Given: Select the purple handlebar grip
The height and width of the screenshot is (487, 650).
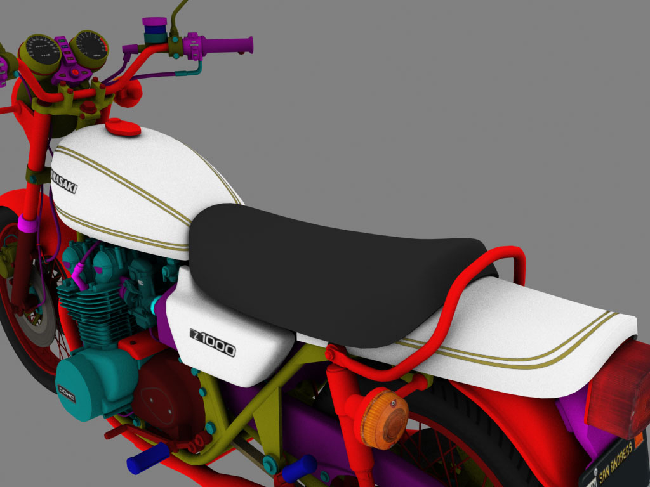Looking at the screenshot, I should pos(227,46).
